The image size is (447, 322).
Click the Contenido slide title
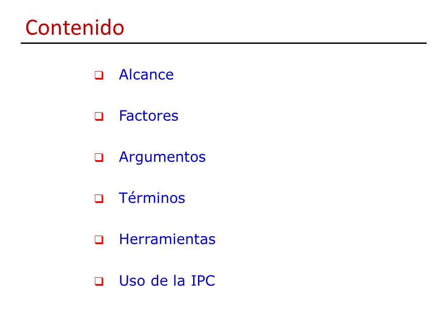pos(75,28)
